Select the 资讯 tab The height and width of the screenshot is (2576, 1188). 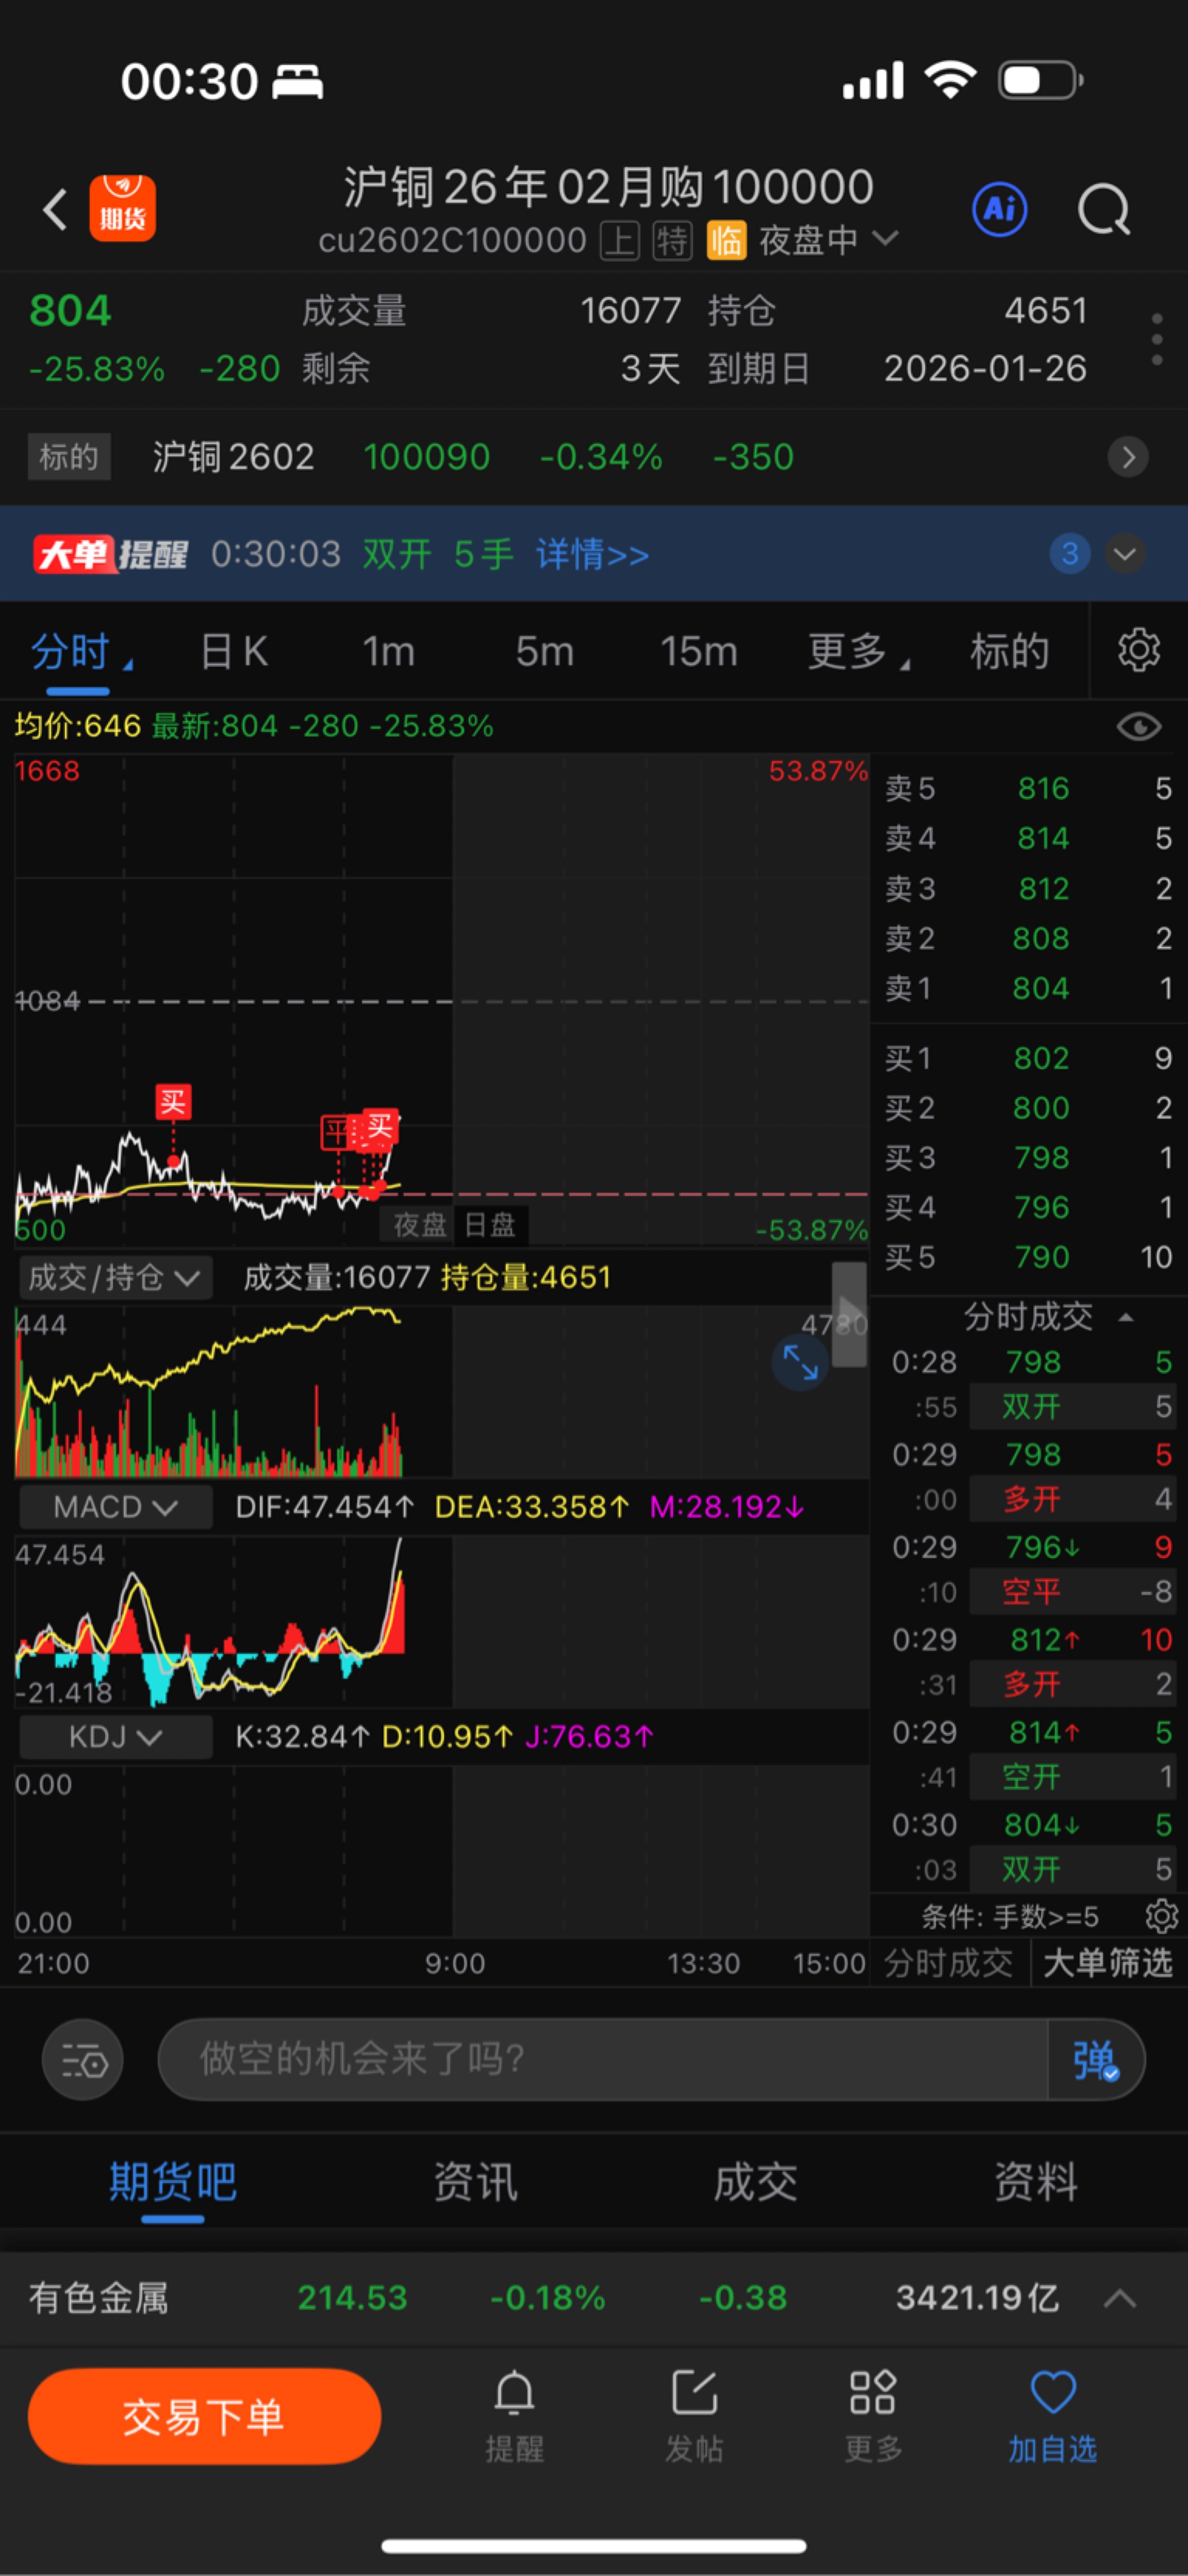coord(475,2181)
